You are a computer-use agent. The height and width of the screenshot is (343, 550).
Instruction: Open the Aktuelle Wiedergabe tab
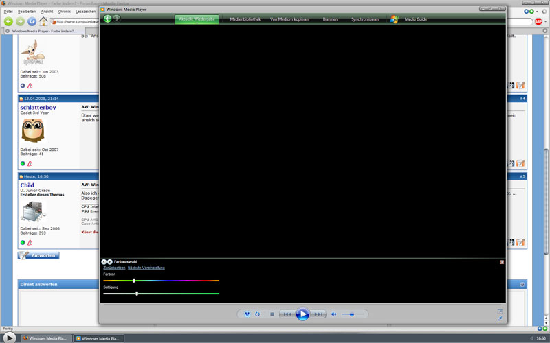[x=197, y=19]
